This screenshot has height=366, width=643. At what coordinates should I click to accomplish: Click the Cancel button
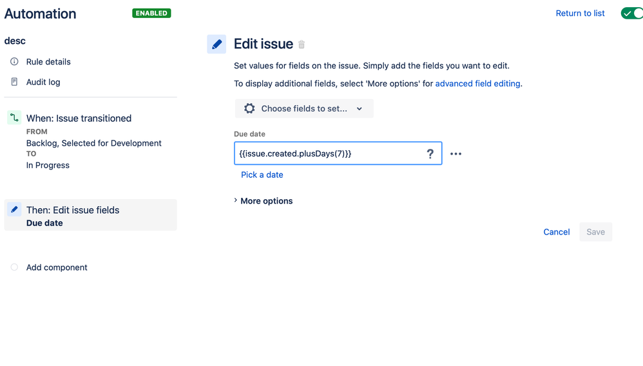pos(557,232)
